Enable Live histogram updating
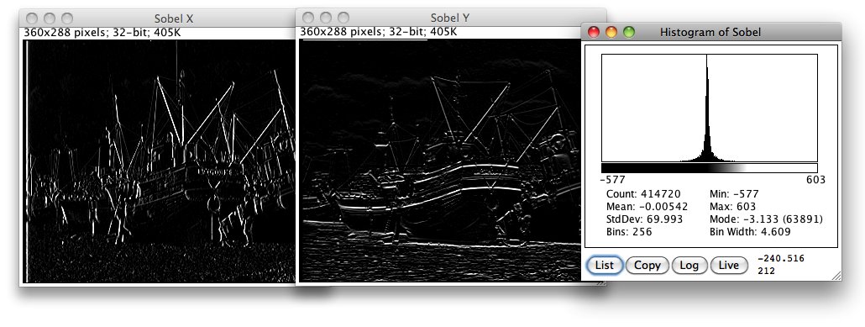 coord(729,265)
